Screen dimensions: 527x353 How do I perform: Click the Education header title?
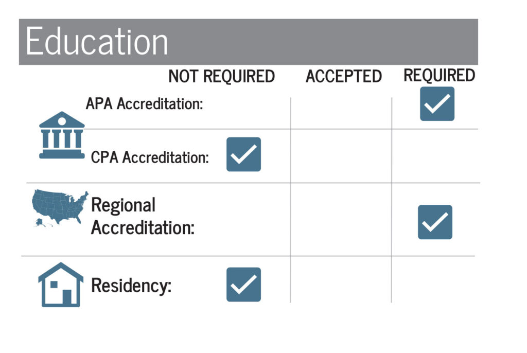[x=97, y=41]
